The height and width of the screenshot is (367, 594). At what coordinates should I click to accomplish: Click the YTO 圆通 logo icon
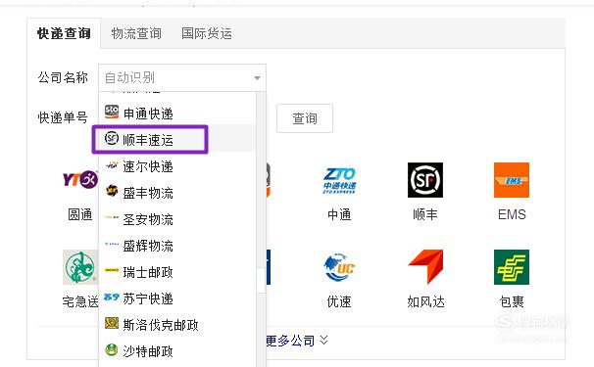point(80,180)
